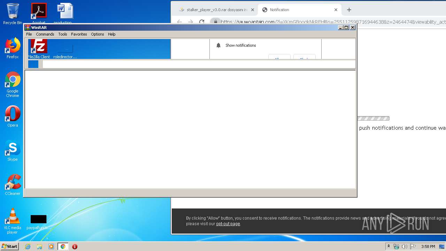Open Windows Explorer from the taskbar
Viewport: 446px width, 251px height.
click(x=39, y=246)
